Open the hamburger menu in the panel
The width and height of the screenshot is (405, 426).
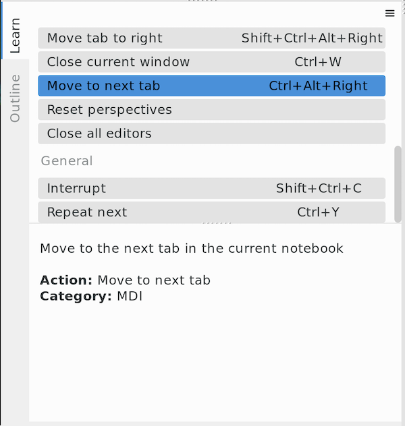pyautogui.click(x=389, y=13)
